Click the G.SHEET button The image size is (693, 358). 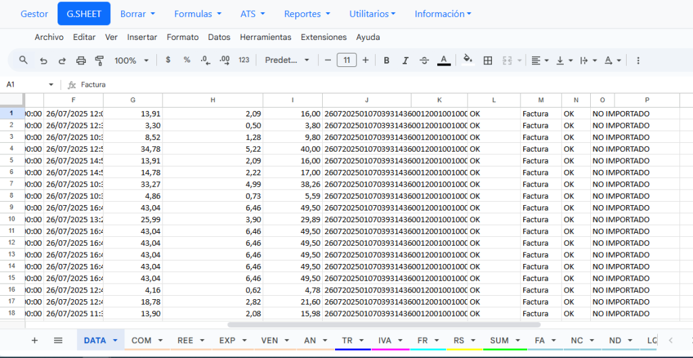(84, 14)
